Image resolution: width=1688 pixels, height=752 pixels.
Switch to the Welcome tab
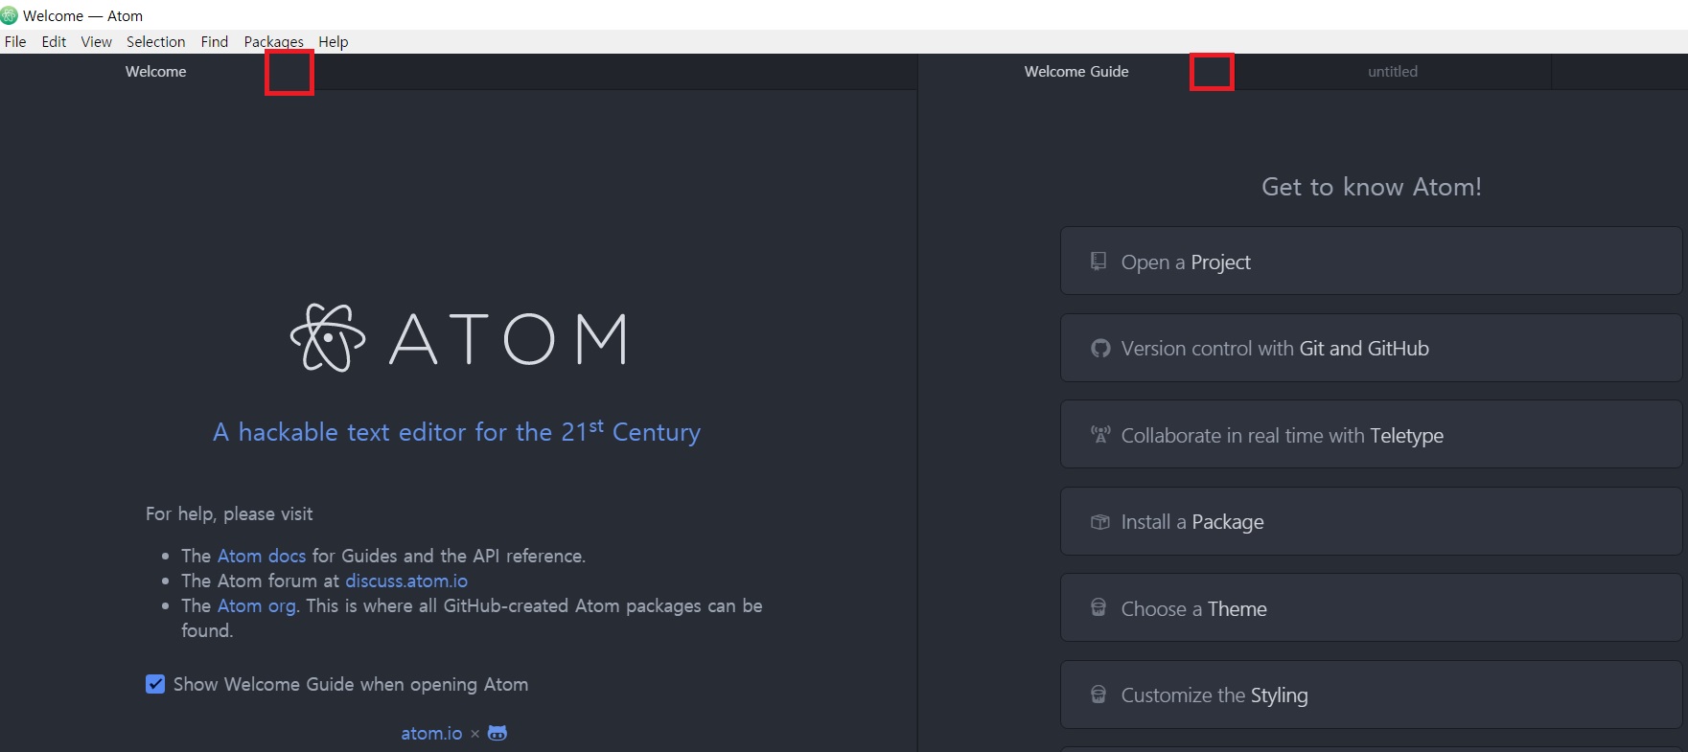(156, 72)
